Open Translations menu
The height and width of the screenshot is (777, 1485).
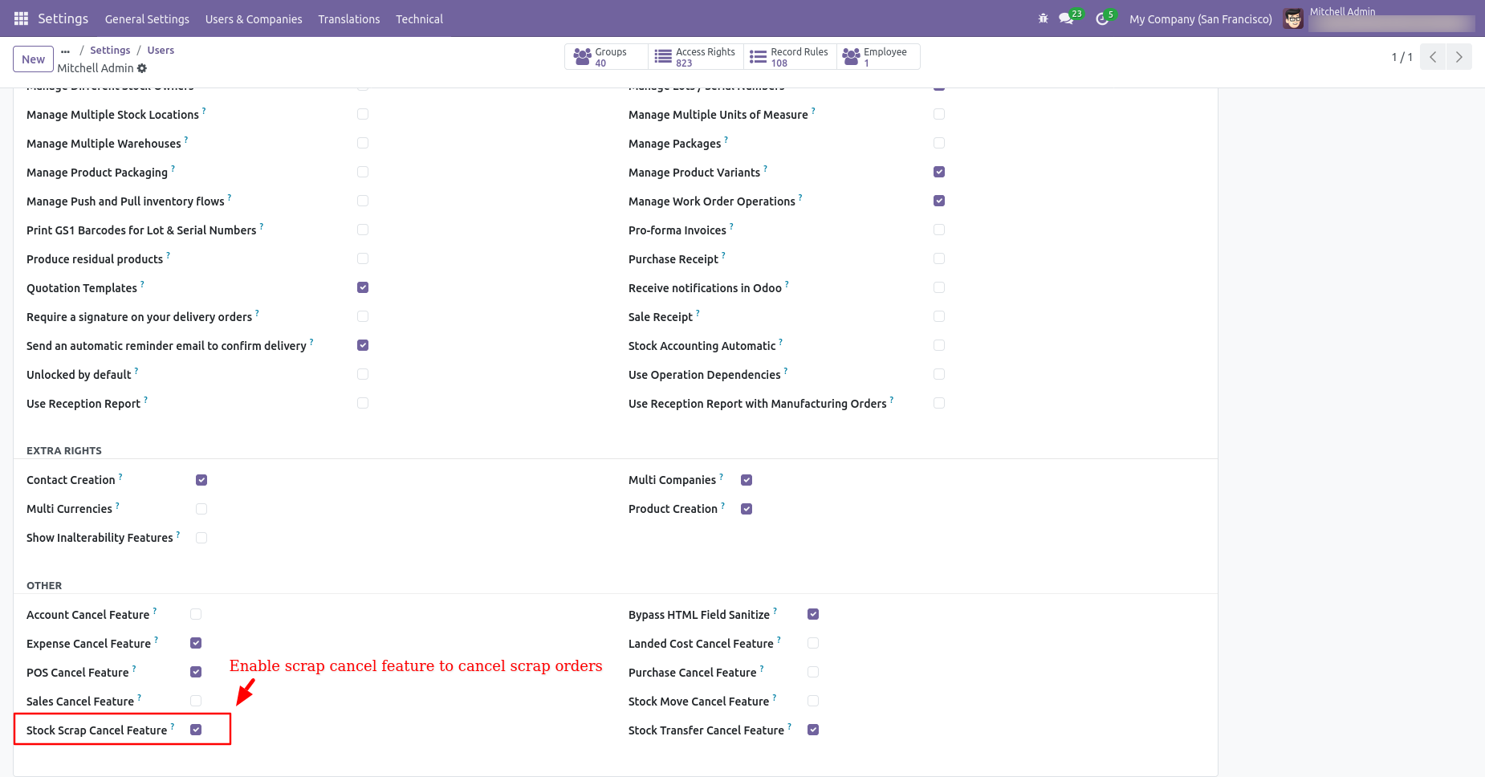point(349,18)
